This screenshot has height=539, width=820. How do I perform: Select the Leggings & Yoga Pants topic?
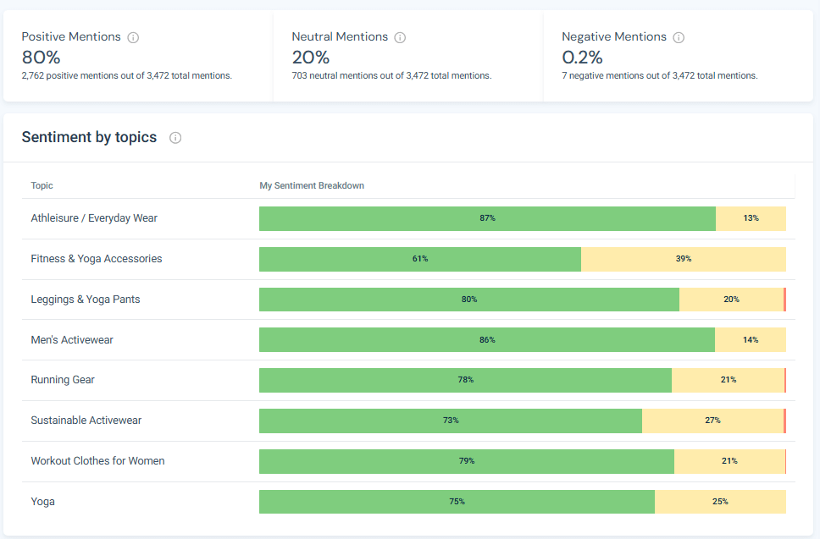tap(86, 299)
